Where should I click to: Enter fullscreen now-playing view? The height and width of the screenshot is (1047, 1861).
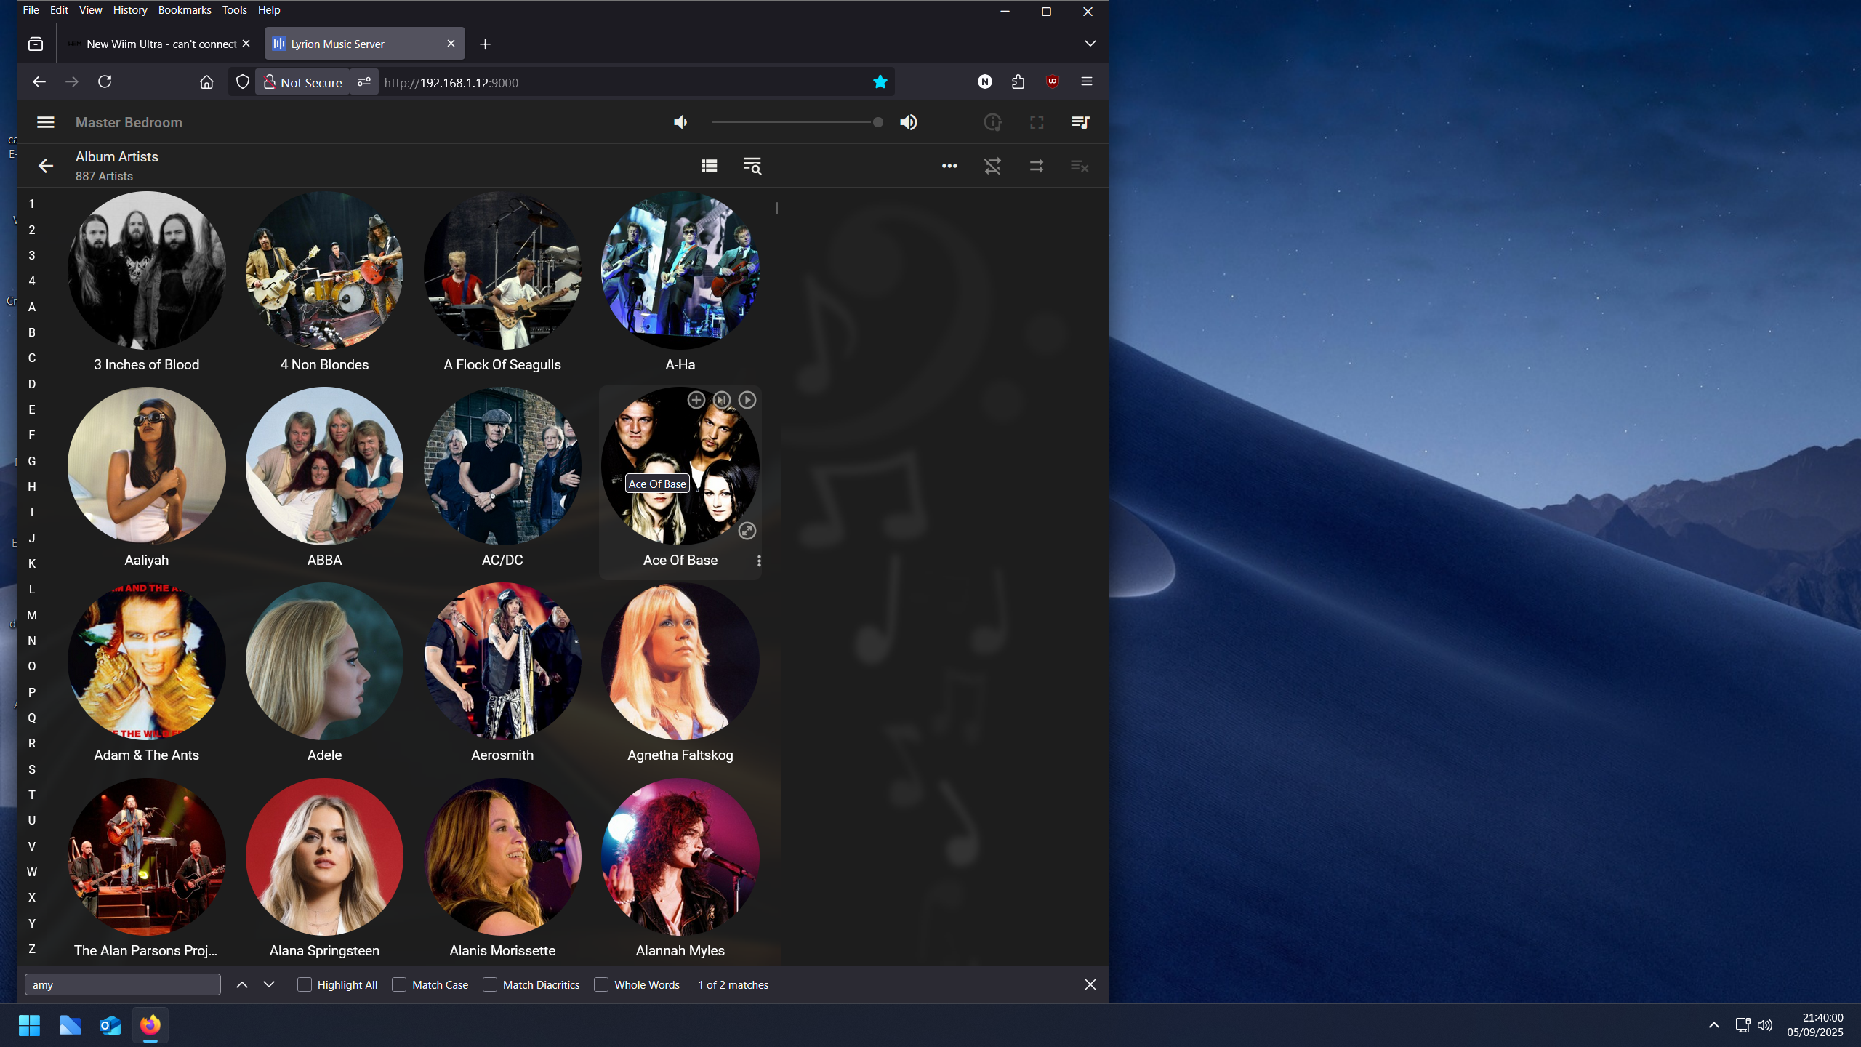(x=1037, y=122)
